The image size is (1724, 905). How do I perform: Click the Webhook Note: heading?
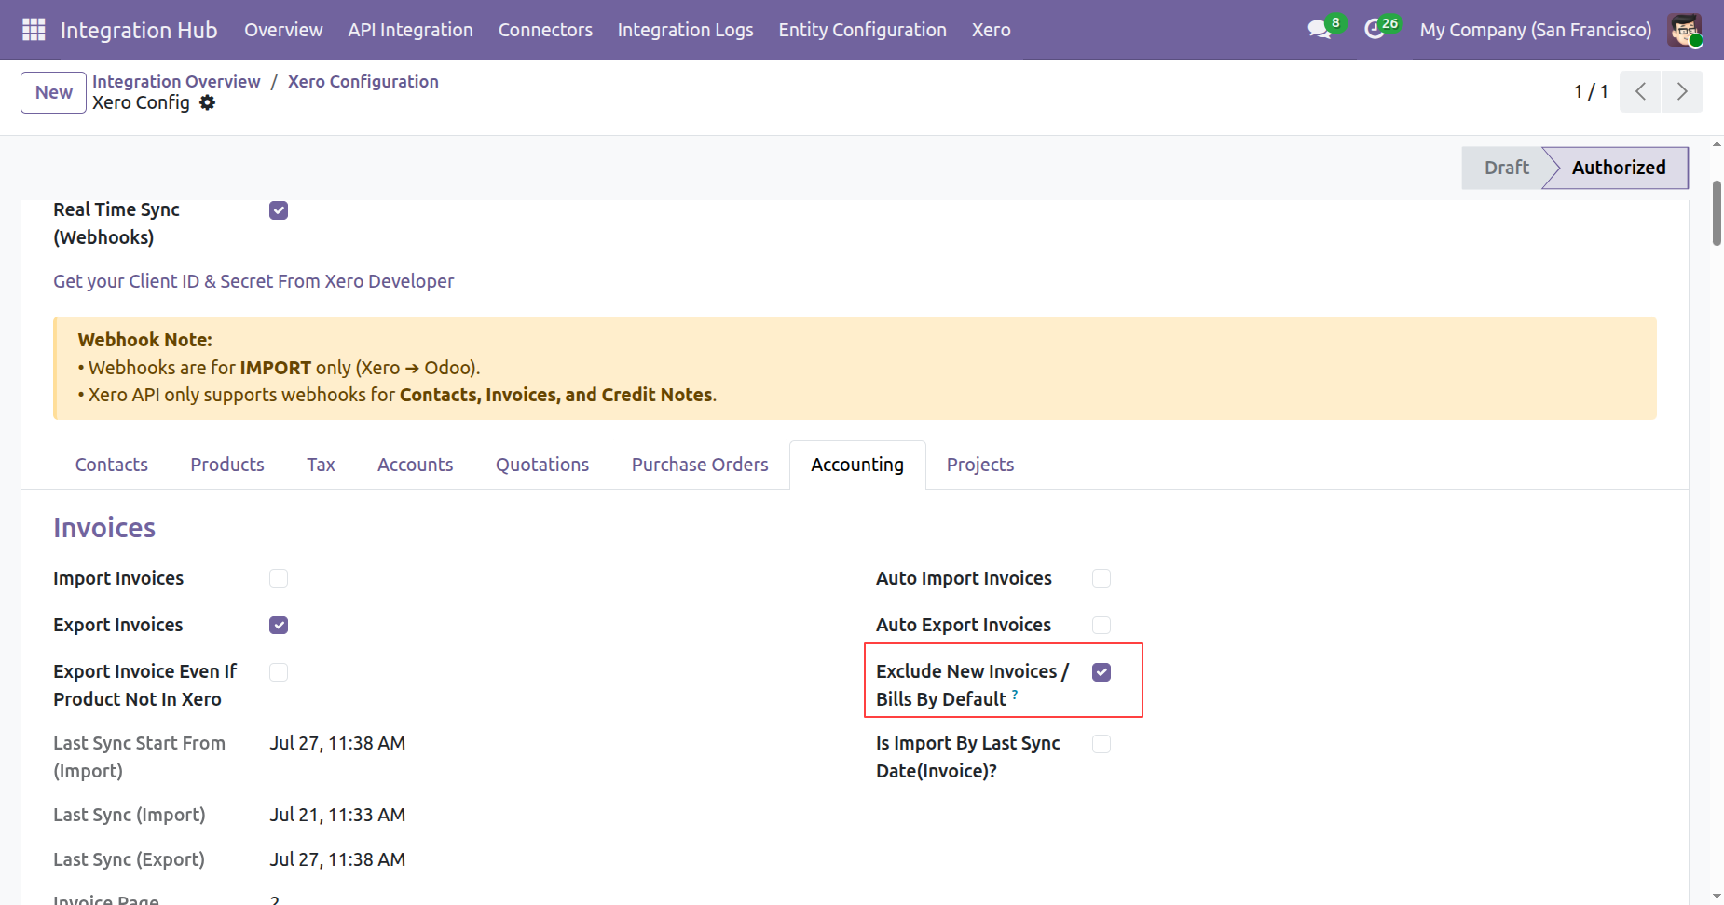click(x=145, y=340)
